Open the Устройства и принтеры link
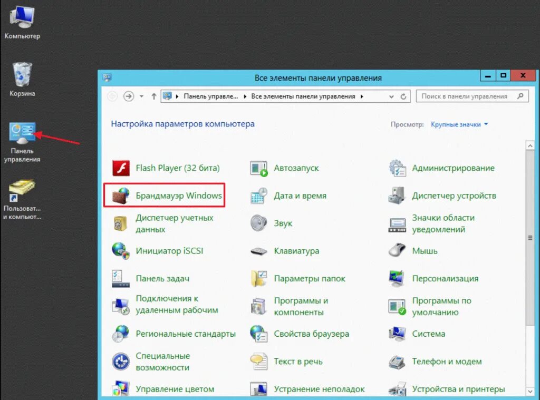Viewport: 540px width, 400px height. (x=458, y=389)
